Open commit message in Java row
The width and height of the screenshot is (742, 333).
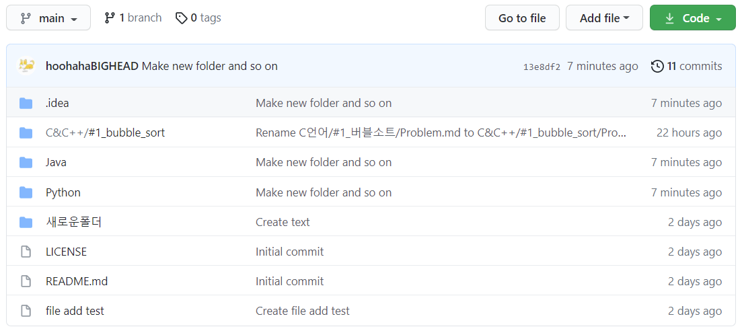click(x=324, y=163)
